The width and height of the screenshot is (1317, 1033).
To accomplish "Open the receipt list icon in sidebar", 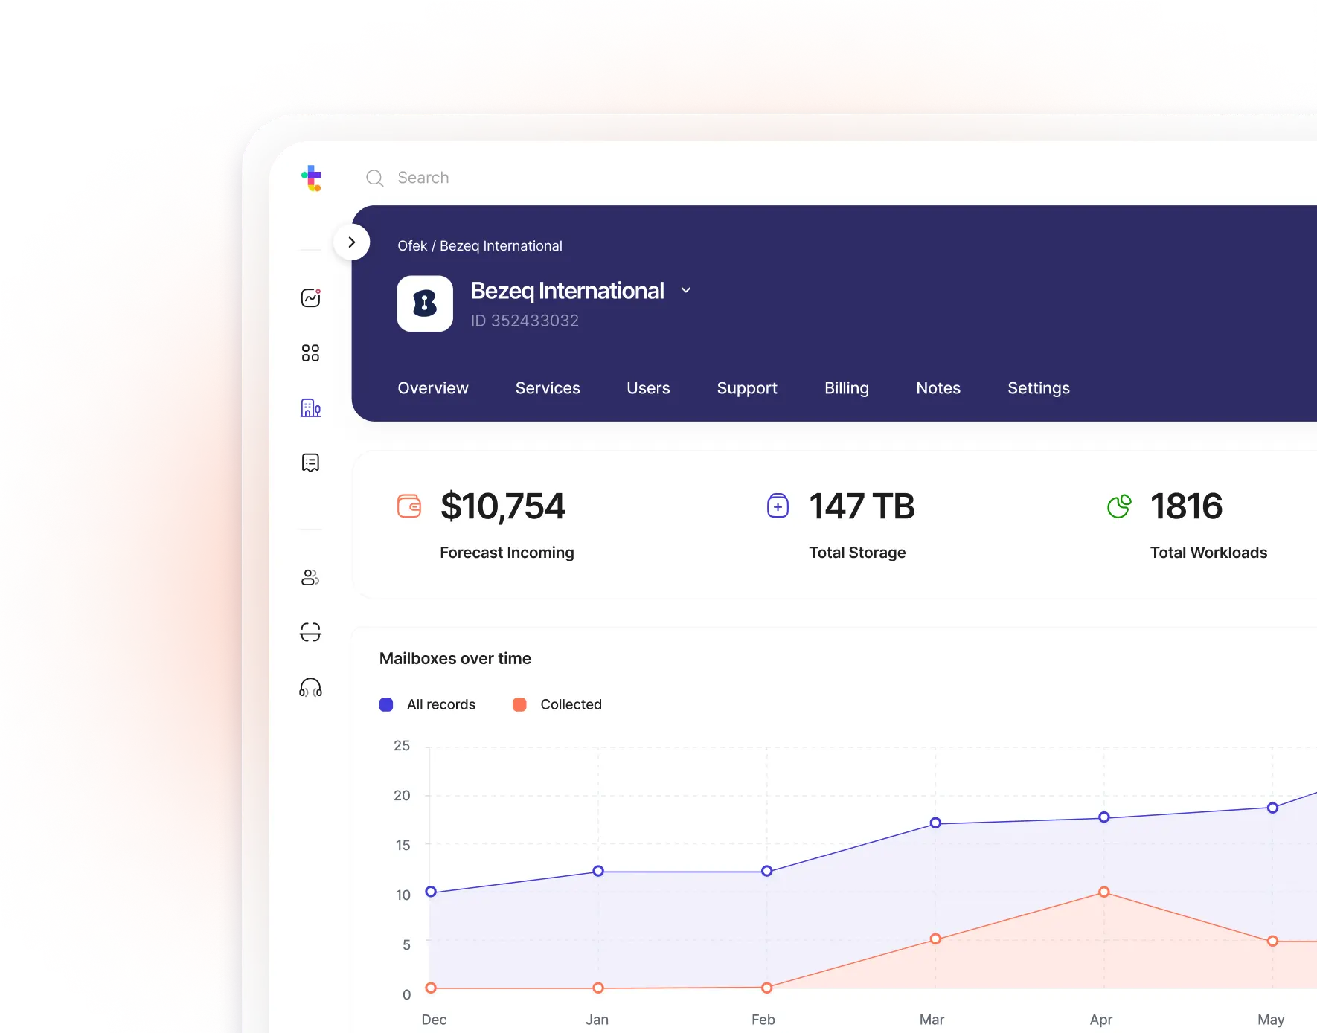I will tap(310, 463).
